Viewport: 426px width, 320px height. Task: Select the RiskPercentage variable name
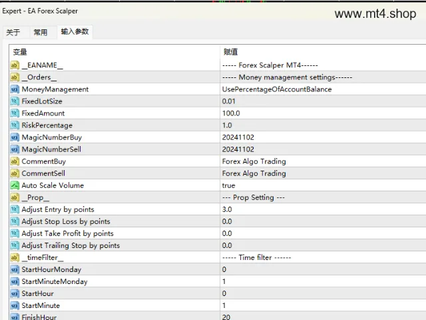47,125
